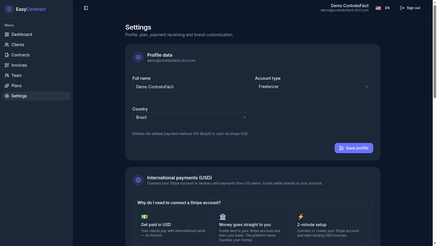The width and height of the screenshot is (437, 246).
Task: Click the Save profile button
Action: coord(354,148)
